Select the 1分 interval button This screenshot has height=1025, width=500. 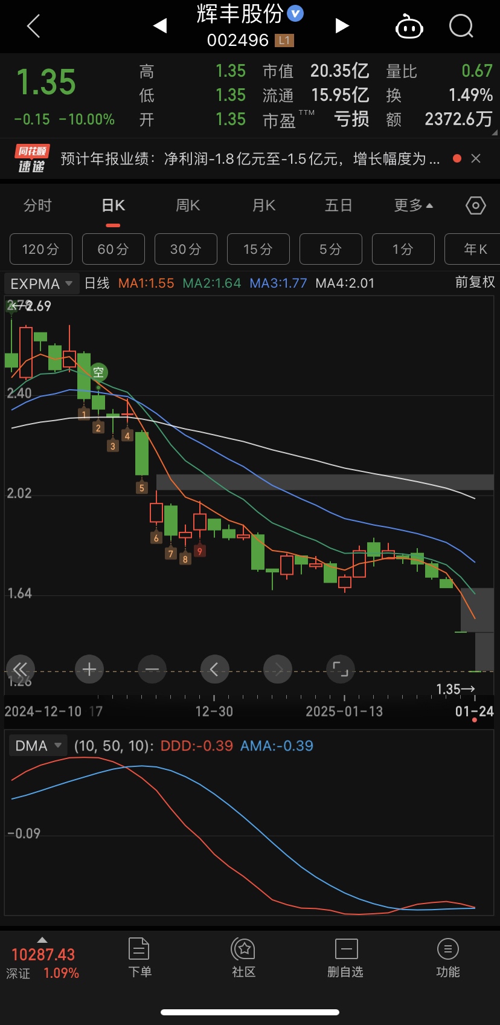(x=403, y=249)
